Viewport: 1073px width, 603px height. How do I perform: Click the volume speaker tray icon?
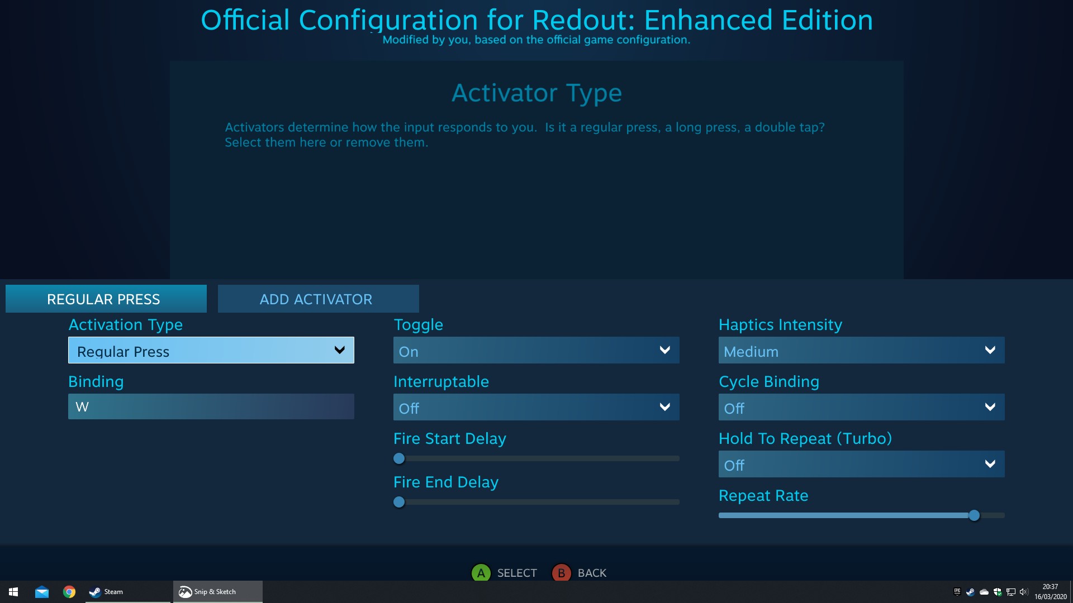click(1024, 592)
